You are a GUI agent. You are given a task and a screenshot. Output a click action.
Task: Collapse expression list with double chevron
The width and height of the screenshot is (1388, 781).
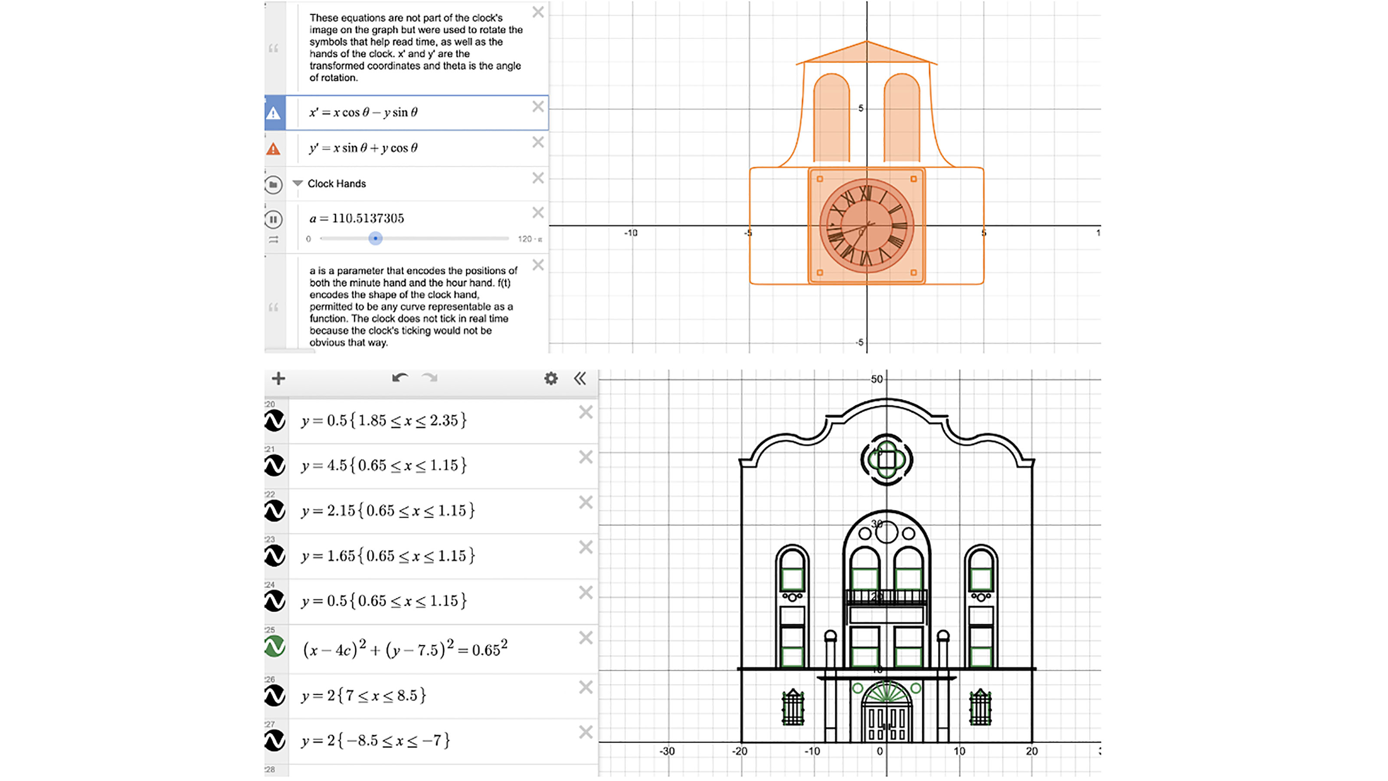(580, 378)
